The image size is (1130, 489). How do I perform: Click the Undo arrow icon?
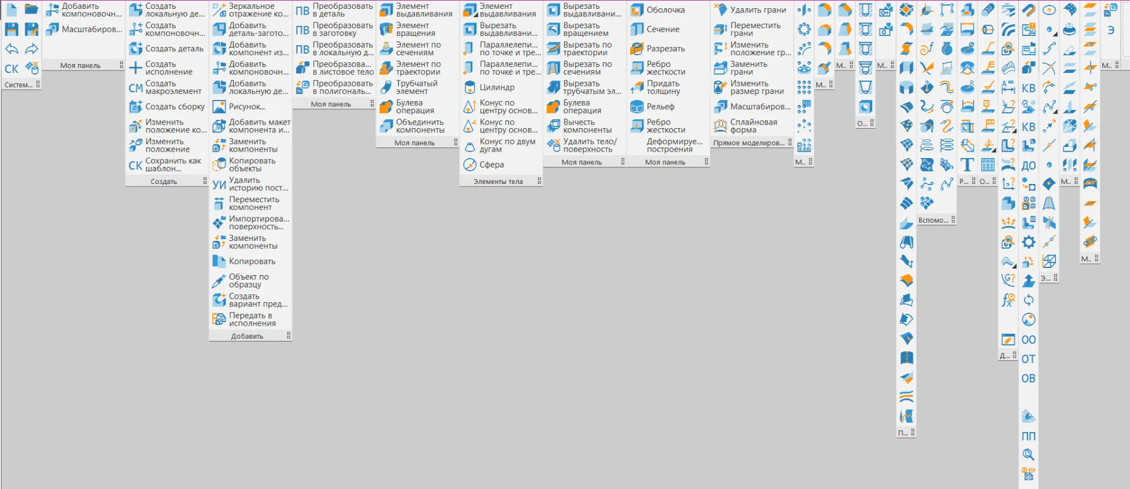pos(12,49)
